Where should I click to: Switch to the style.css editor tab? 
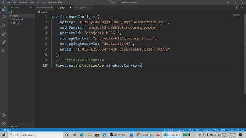(82, 8)
